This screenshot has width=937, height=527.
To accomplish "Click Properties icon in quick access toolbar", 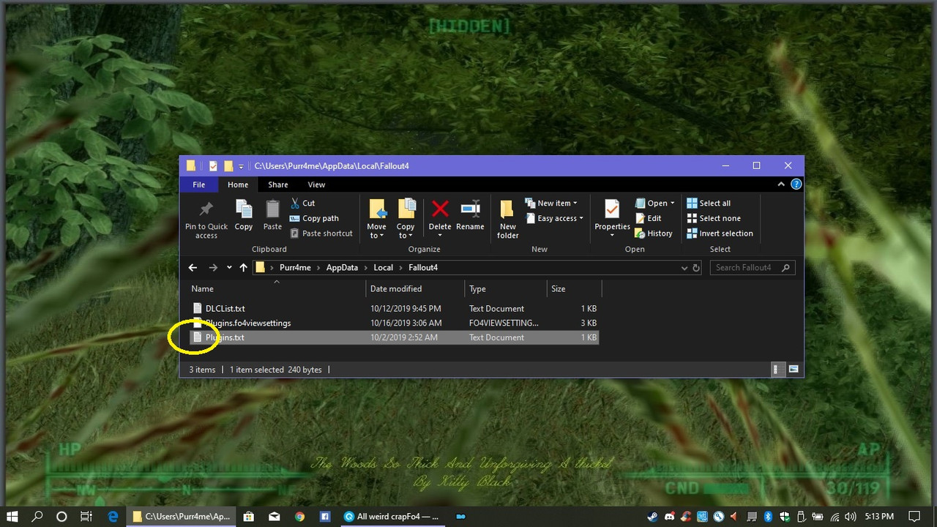I will point(213,166).
